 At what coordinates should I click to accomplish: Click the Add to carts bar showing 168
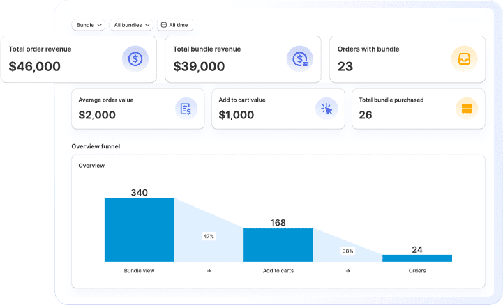click(x=278, y=244)
